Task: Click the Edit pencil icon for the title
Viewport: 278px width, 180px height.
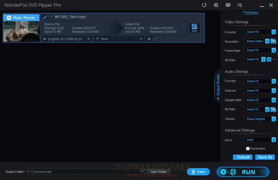Action: (195, 28)
